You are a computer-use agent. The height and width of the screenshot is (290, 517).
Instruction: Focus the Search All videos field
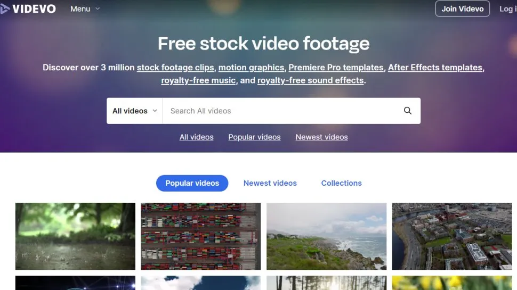click(282, 111)
